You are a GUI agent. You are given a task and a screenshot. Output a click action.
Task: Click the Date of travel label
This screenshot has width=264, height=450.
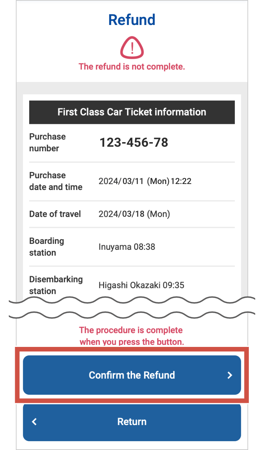click(55, 214)
